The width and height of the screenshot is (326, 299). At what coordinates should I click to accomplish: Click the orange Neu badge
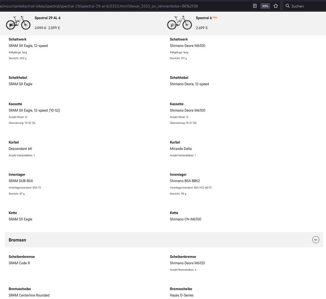(x=215, y=17)
